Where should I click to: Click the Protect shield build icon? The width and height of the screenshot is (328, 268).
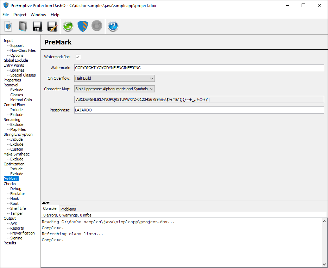point(83,26)
